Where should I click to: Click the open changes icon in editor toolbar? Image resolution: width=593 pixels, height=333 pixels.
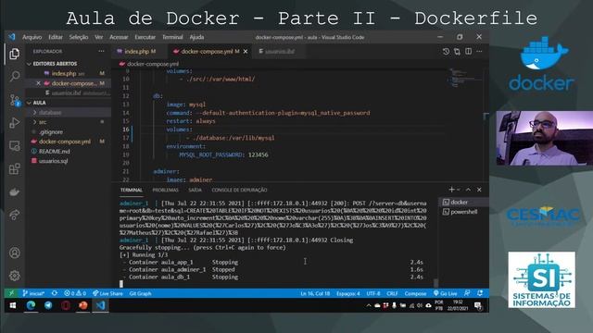click(457, 52)
